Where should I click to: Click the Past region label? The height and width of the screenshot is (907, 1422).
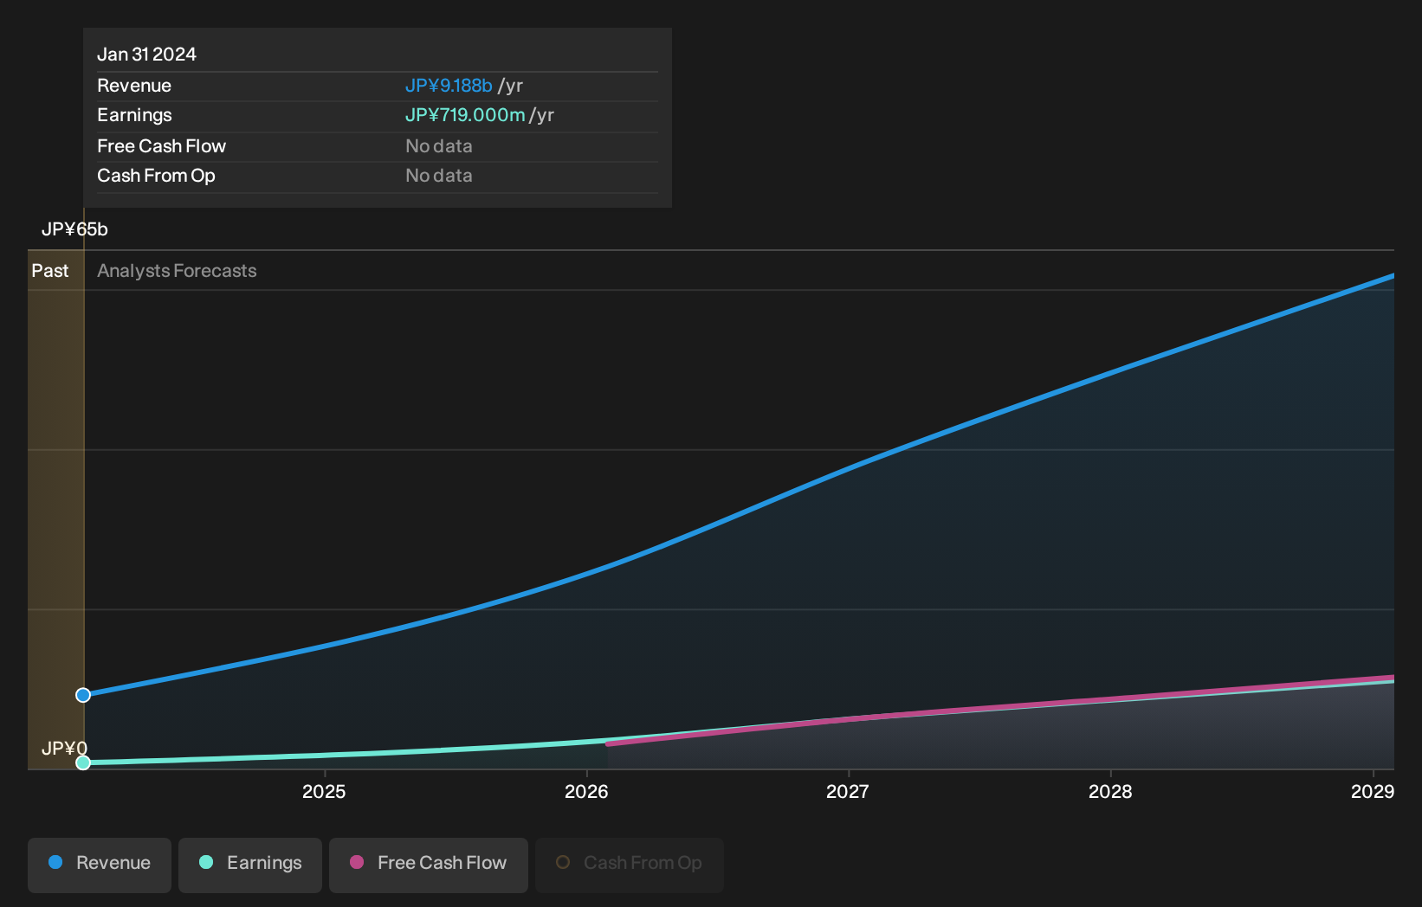click(x=50, y=271)
